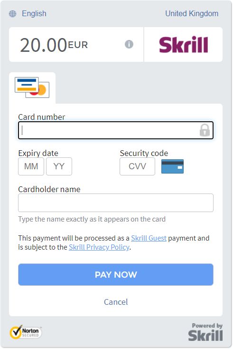Cancel the payment

[x=116, y=302]
